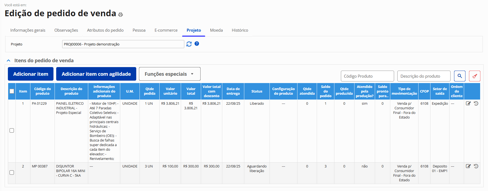Switch to the Informações gerais tab
Viewport: 488px width, 191px height.
[x=28, y=30]
